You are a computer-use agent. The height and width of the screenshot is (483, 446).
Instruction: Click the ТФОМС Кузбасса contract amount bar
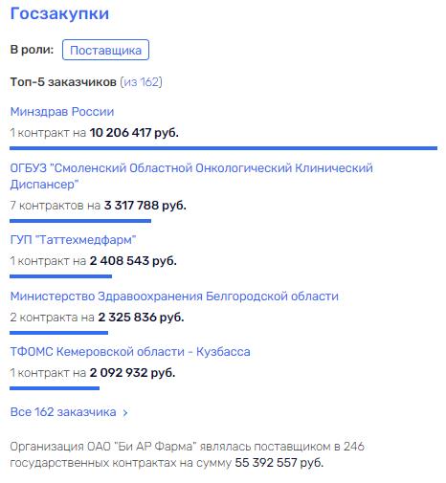(55, 388)
